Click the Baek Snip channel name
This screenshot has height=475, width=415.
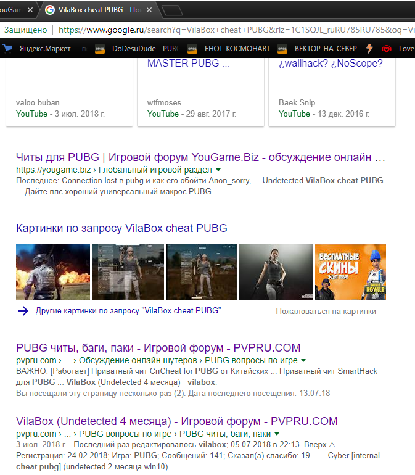[x=297, y=102]
